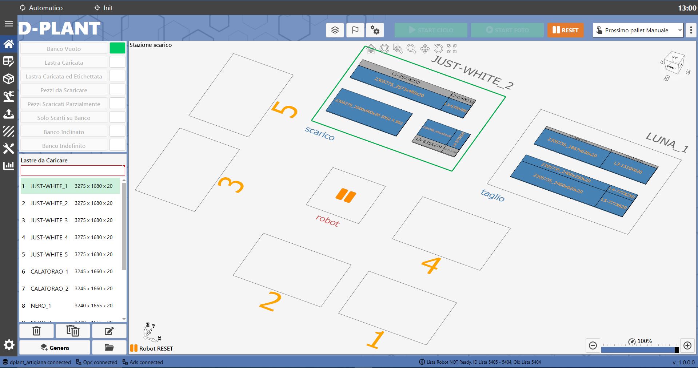
Task: Click the flag icon button
Action: (x=355, y=30)
